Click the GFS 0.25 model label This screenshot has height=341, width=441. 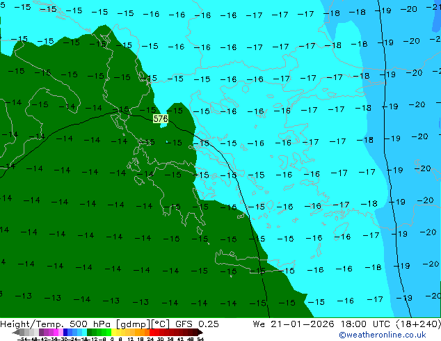pyautogui.click(x=197, y=324)
